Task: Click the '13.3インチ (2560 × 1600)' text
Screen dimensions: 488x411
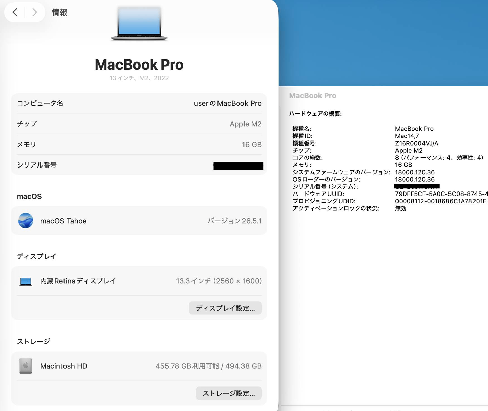Action: 219,281
